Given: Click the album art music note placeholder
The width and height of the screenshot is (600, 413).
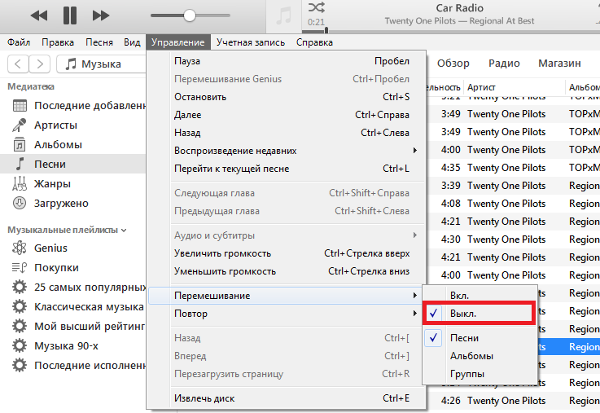Looking at the screenshot, I should coord(283,16).
